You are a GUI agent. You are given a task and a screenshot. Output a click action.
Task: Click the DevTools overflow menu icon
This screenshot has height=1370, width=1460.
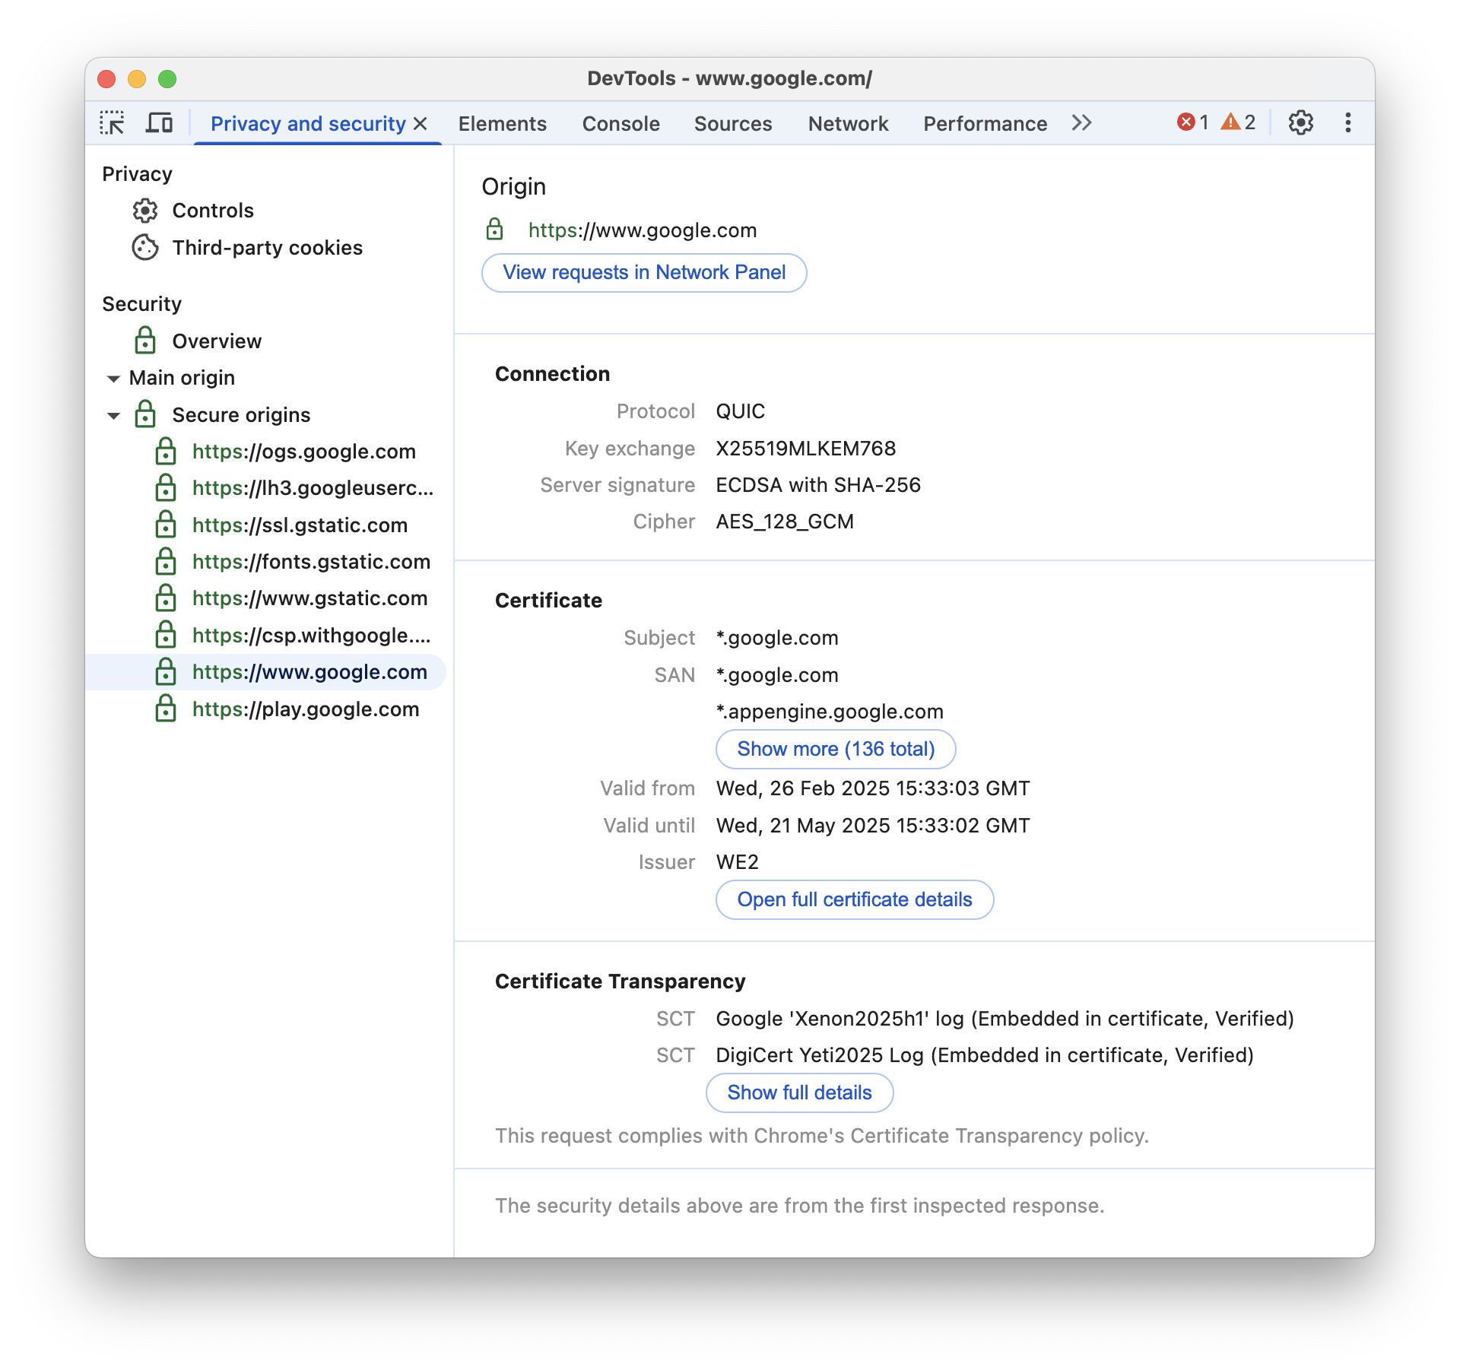[1349, 122]
